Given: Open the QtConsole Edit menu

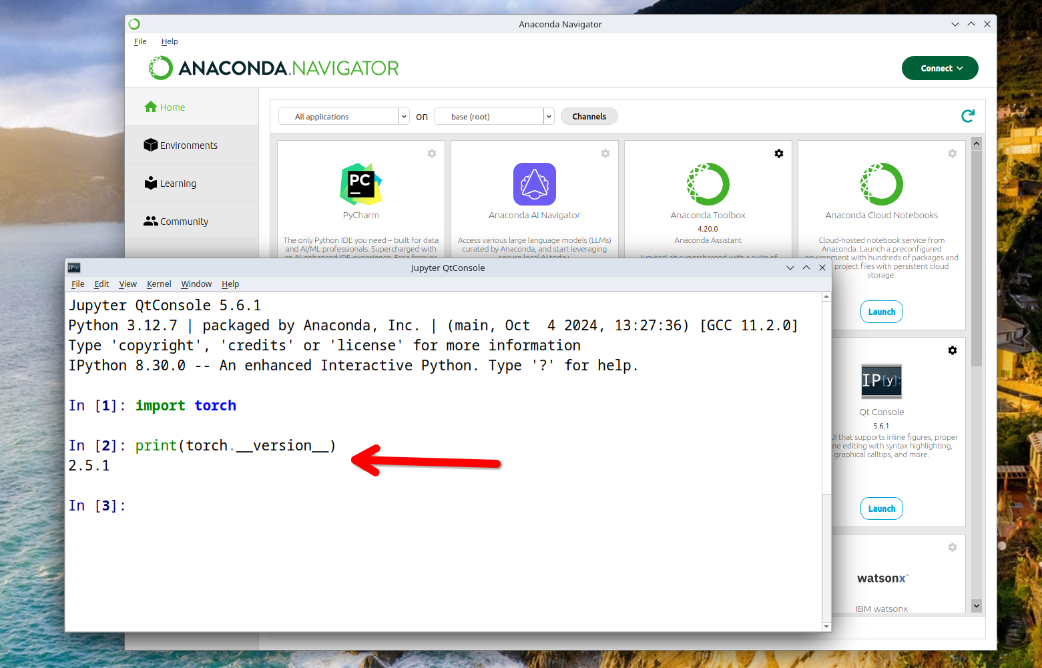Looking at the screenshot, I should (101, 284).
